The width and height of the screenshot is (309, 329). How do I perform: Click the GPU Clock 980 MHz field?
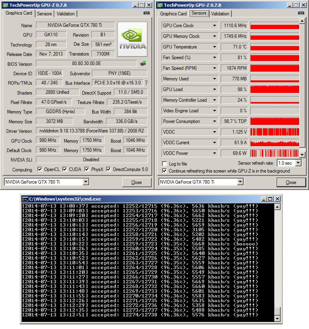pyautogui.click(x=48, y=140)
